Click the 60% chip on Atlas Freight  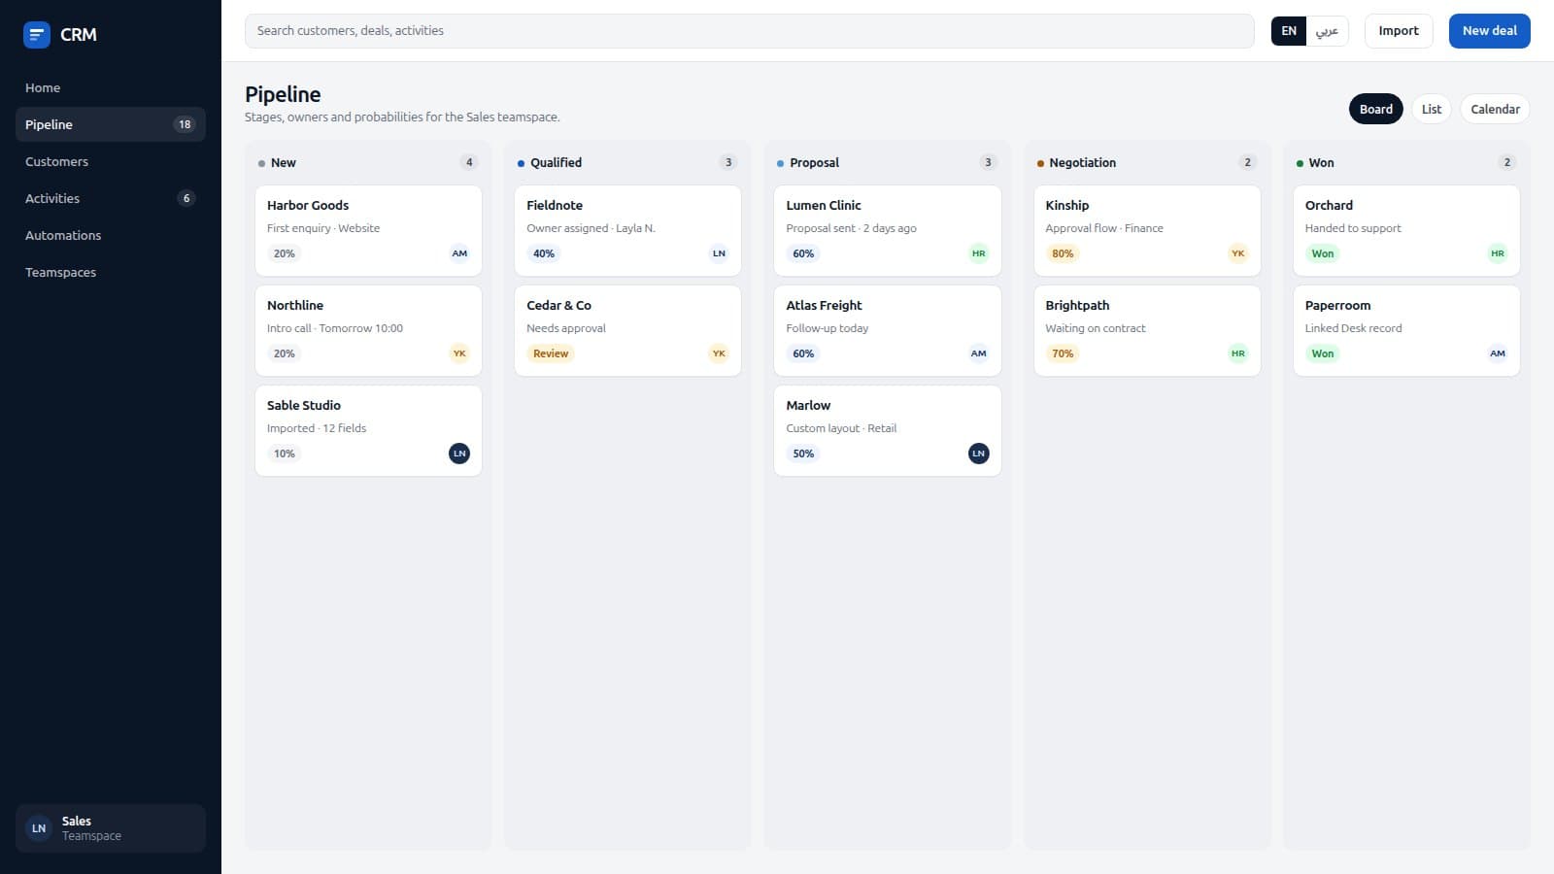click(803, 353)
